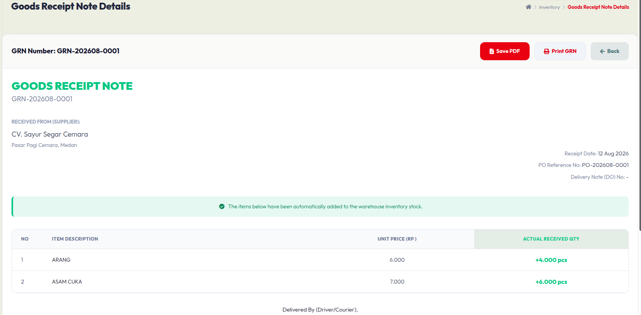The image size is (641, 315).
Task: Select the ARANG item row
Action: click(320, 260)
